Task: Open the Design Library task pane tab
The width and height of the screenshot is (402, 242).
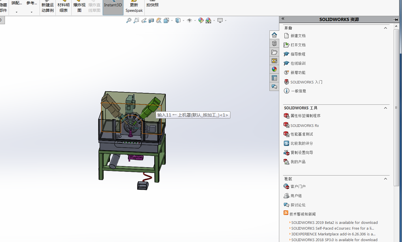Action: pyautogui.click(x=274, y=43)
